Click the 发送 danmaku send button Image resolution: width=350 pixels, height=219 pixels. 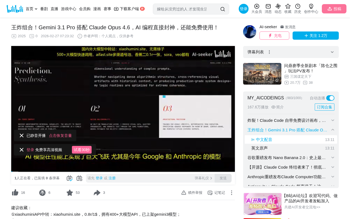[223, 178]
